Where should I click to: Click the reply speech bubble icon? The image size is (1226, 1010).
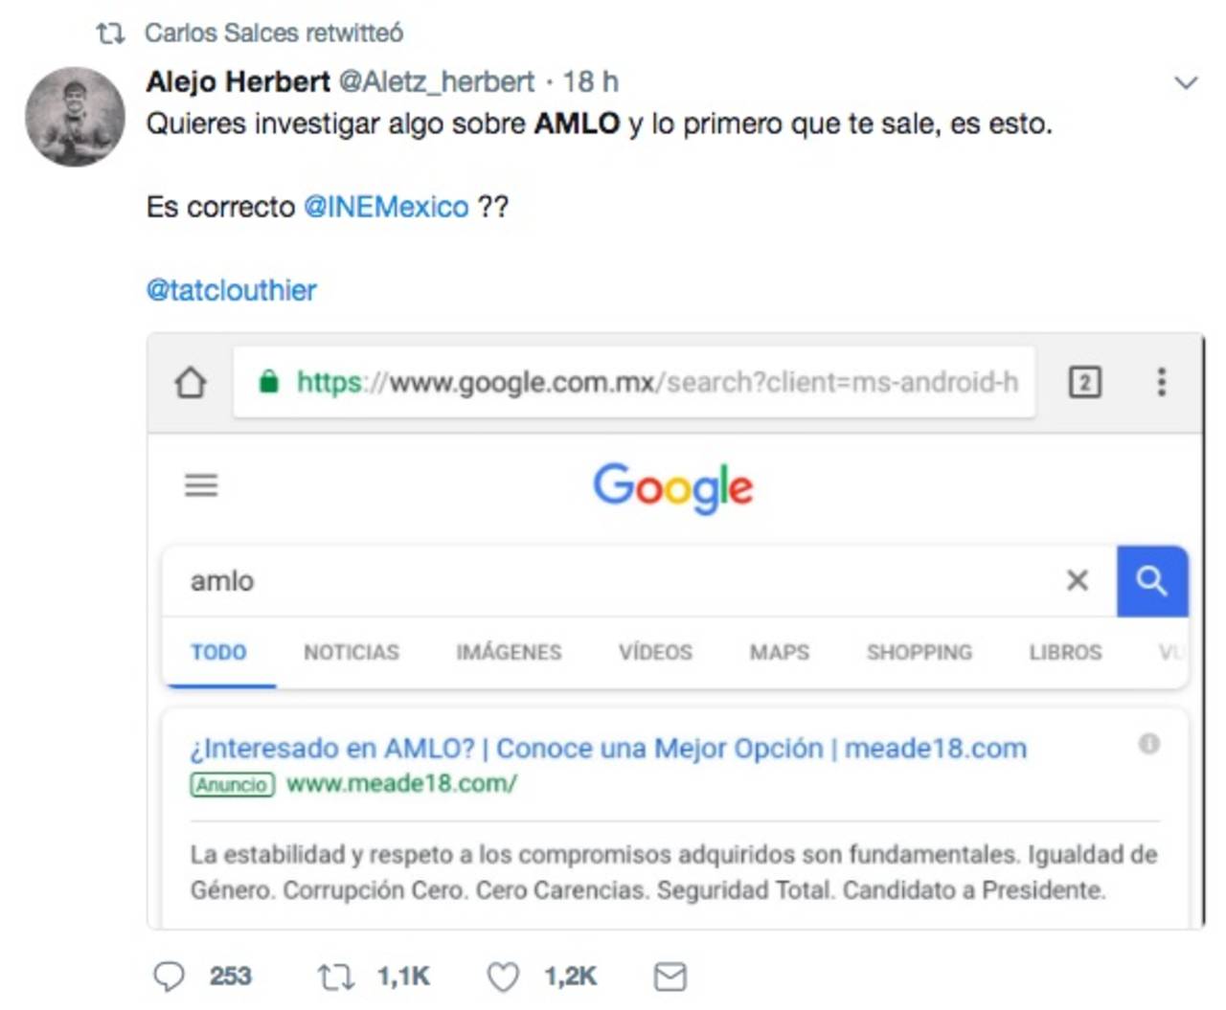point(170,976)
